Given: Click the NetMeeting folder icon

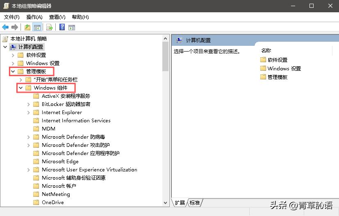Looking at the screenshot, I should [36, 194].
